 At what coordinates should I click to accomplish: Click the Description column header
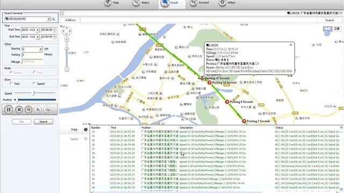tap(226, 128)
